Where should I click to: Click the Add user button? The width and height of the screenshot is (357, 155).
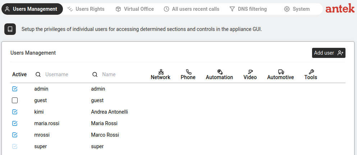pyautogui.click(x=329, y=53)
